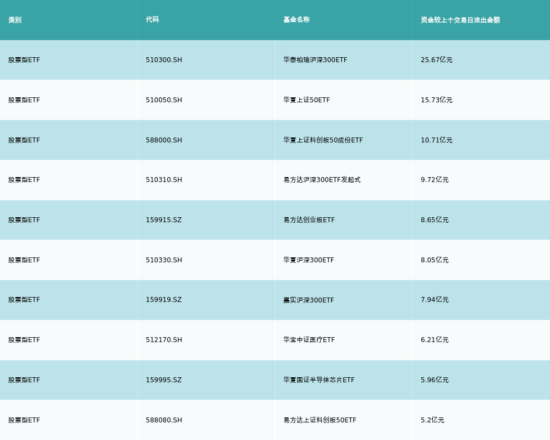Click 股票型ETF in the 159915.SZ row
This screenshot has height=440, width=550.
24,220
